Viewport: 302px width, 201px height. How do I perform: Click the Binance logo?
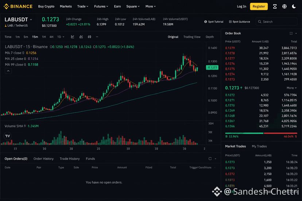click(18, 6)
